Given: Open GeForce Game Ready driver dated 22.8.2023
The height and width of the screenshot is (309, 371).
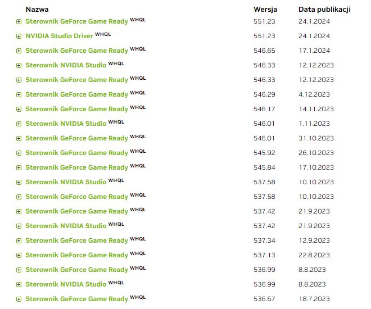Looking at the screenshot, I should tap(76, 255).
